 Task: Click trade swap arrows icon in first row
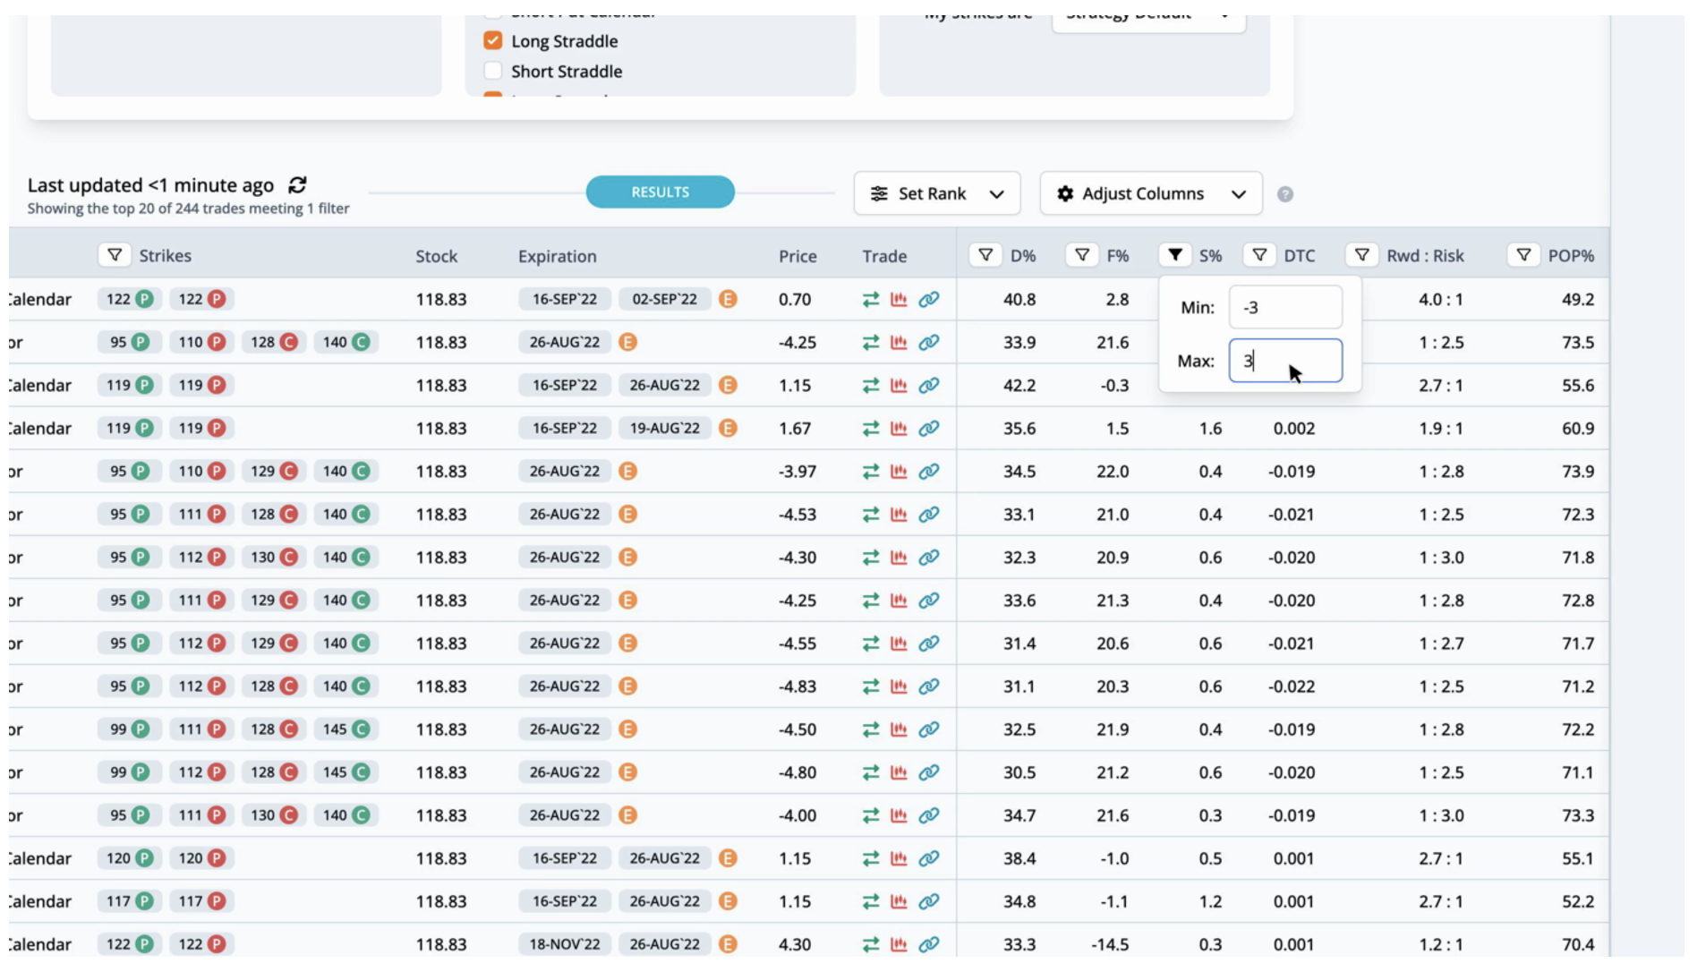870,300
